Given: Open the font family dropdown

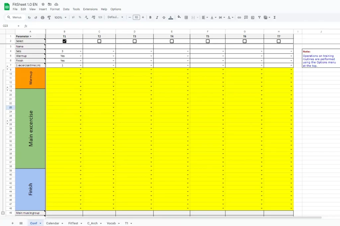Looking at the screenshot, I should coord(115,17).
